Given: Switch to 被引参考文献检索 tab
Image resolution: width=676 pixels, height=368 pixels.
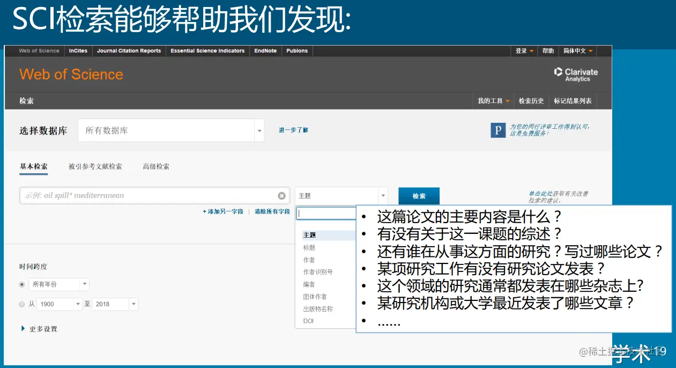Looking at the screenshot, I should tap(95, 166).
